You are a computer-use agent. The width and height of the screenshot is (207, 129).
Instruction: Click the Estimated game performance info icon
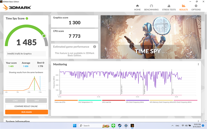(x=94, y=47)
